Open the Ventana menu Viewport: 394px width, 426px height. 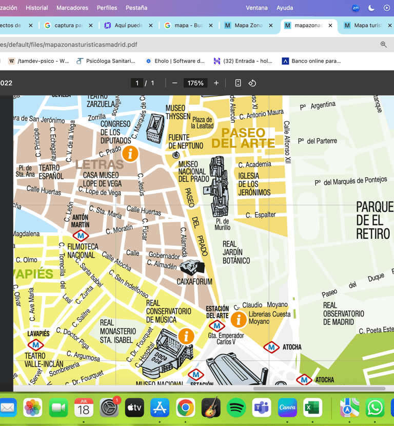pos(257,8)
